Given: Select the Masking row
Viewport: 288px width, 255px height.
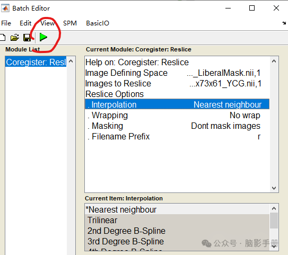Looking at the screenshot, I should [177, 126].
